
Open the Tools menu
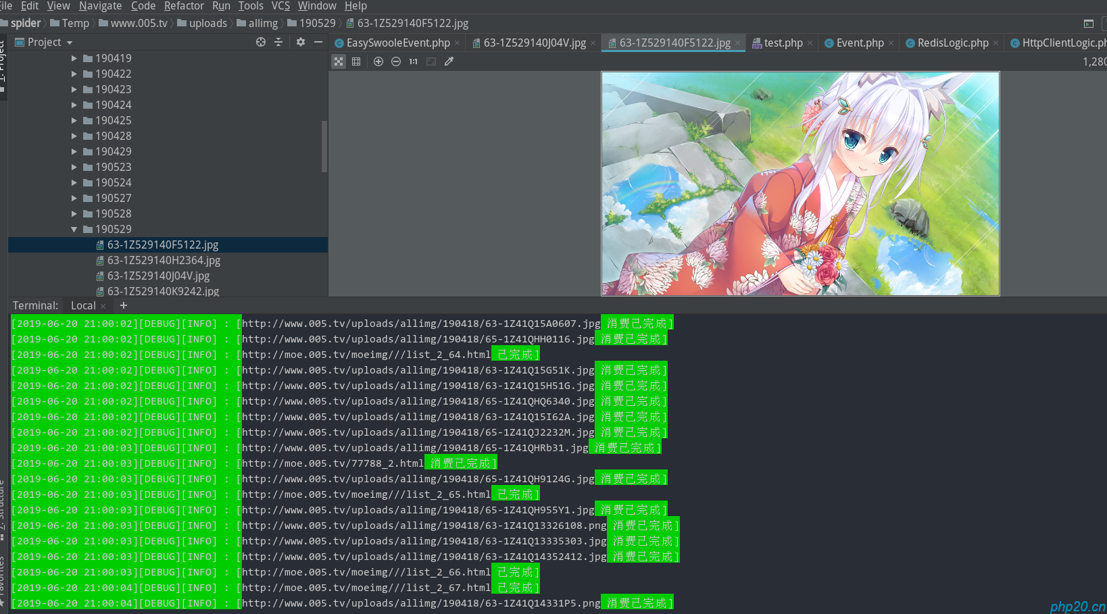(x=251, y=6)
